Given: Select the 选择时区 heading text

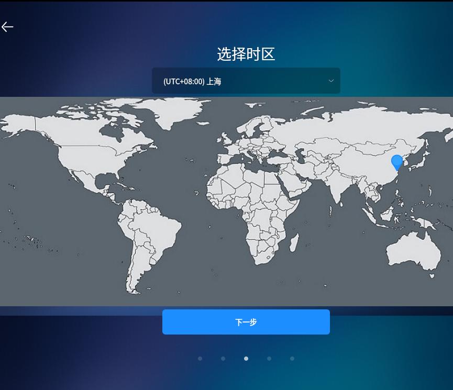Looking at the screenshot, I should [246, 54].
